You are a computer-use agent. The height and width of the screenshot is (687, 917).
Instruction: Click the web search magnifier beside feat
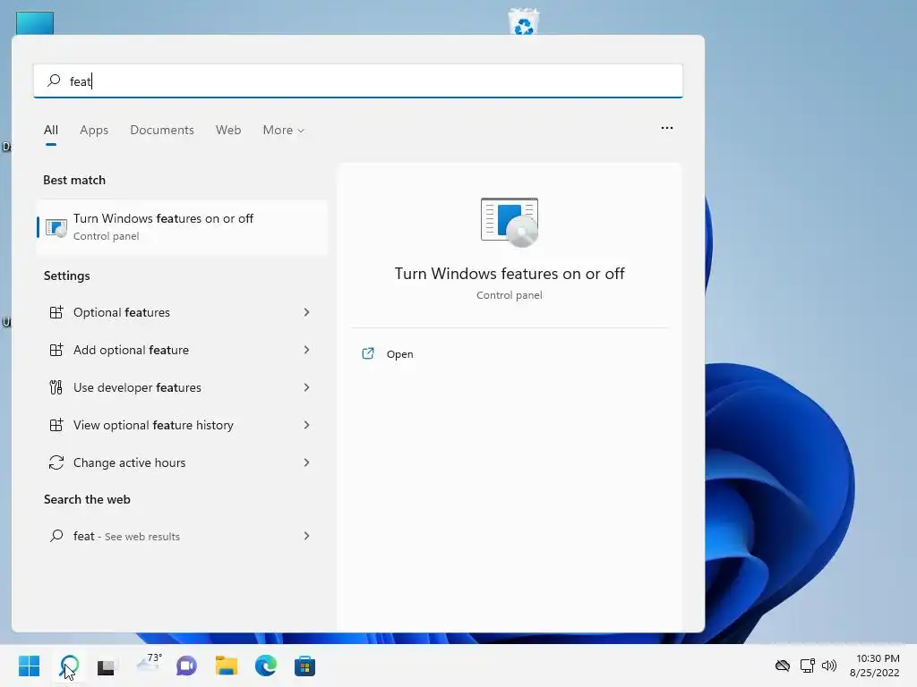click(x=56, y=535)
